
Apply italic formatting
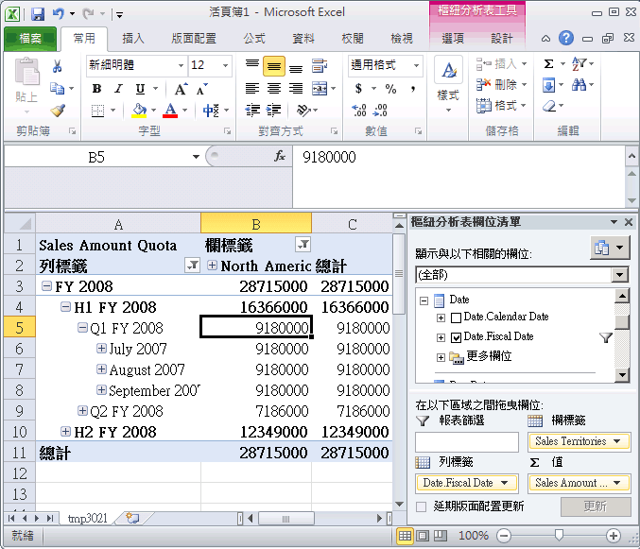tap(118, 89)
